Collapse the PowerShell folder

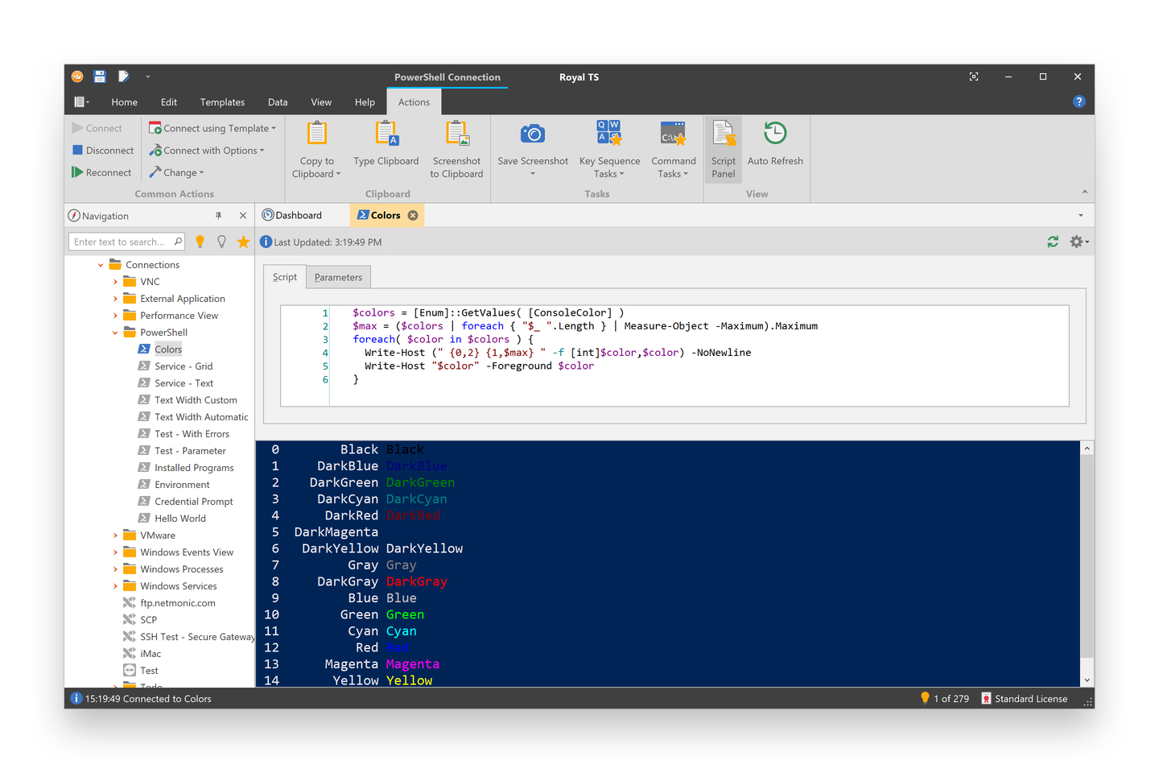point(116,332)
